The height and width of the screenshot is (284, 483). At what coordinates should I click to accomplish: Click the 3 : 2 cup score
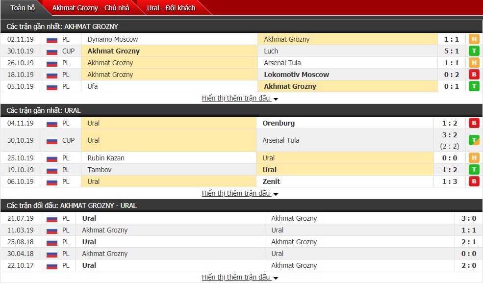[450, 135]
